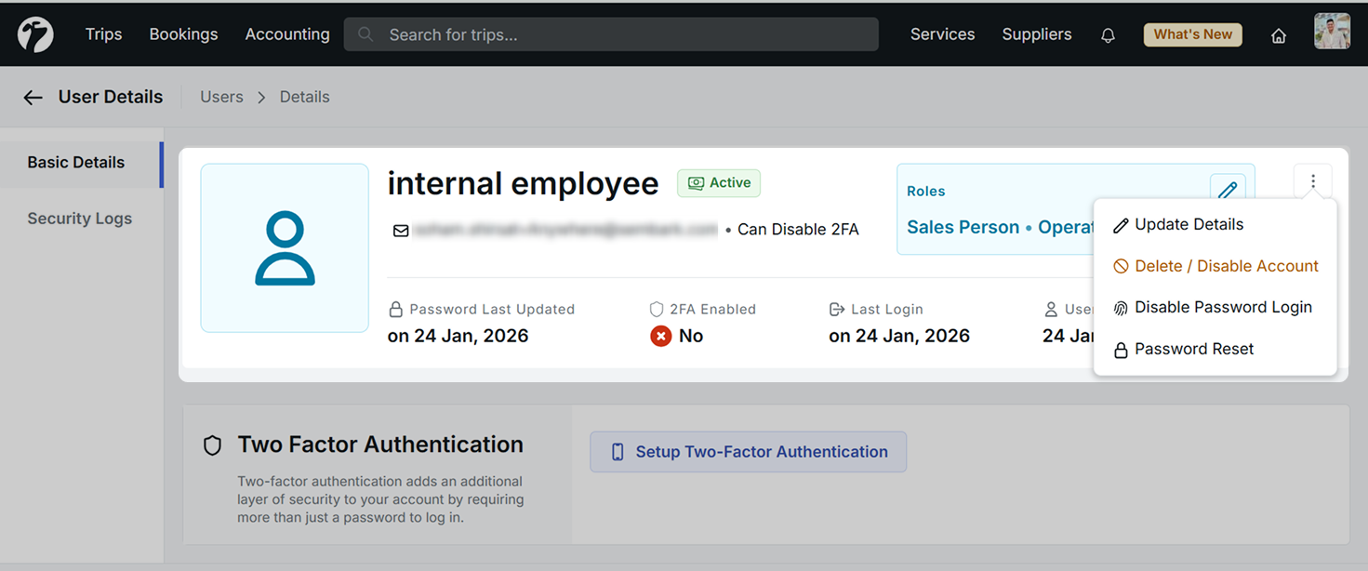Screen dimensions: 1368x571
Task: Click the app logo in top bar
Action: [x=35, y=34]
